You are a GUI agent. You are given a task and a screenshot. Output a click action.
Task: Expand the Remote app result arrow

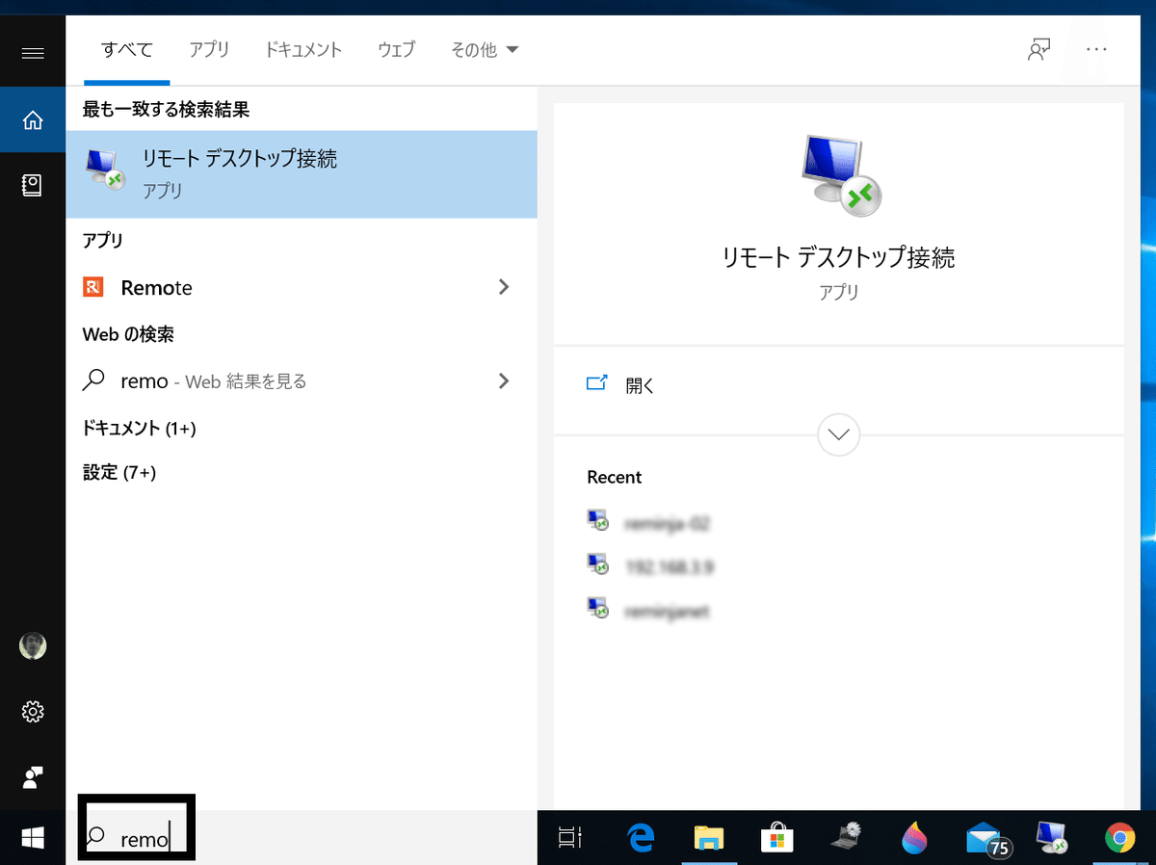click(503, 287)
